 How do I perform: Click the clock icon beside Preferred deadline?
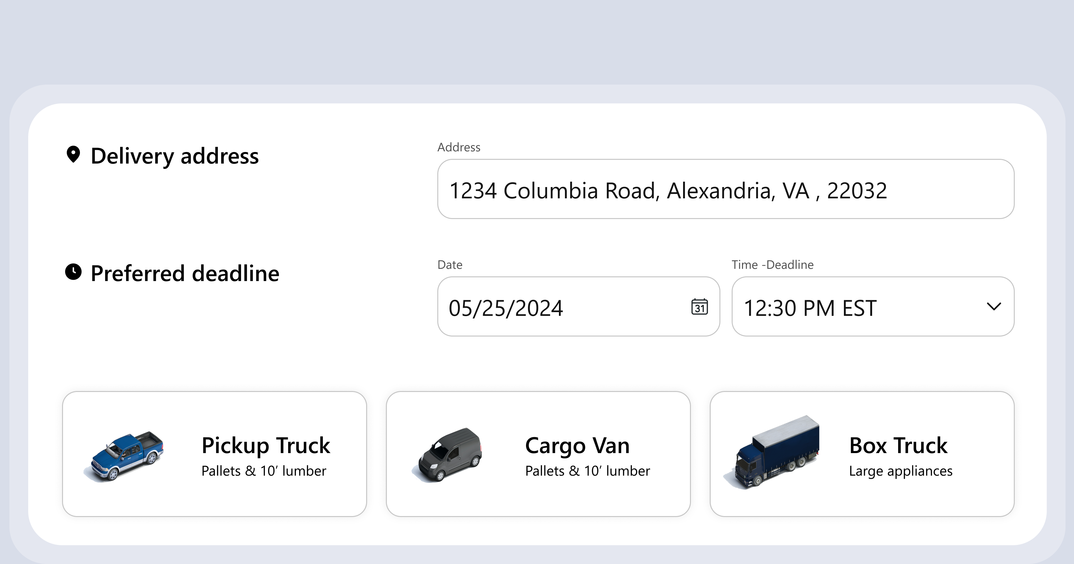pyautogui.click(x=73, y=272)
